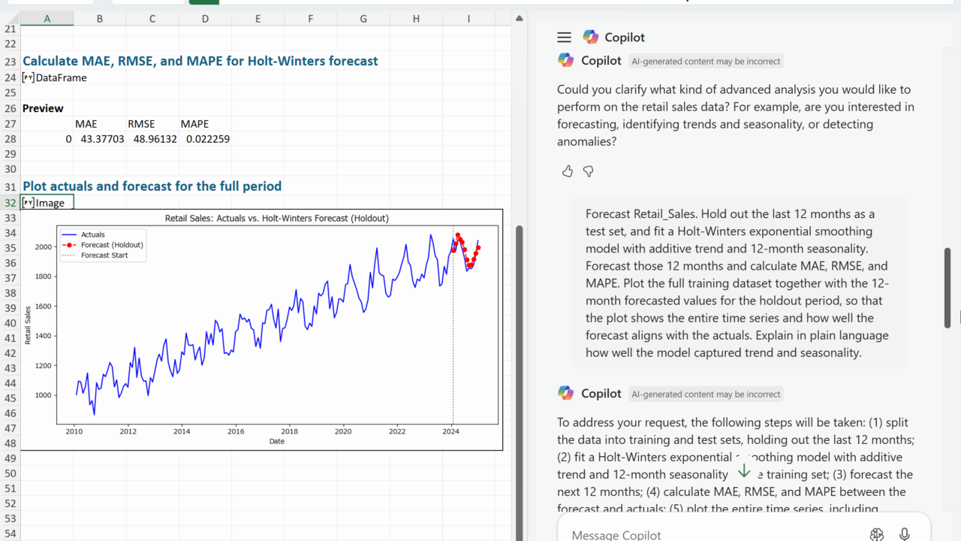Click the RMSE value 48.96132
Screen dimensions: 961x541
[x=152, y=139]
